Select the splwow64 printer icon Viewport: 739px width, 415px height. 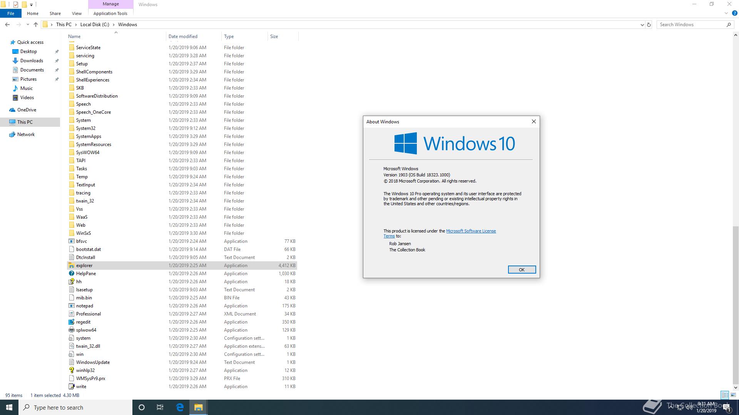pyautogui.click(x=71, y=330)
